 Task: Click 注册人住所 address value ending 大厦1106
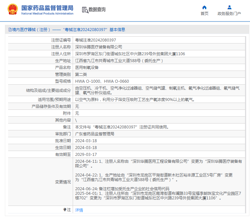pyautogui.click(x=130, y=54)
